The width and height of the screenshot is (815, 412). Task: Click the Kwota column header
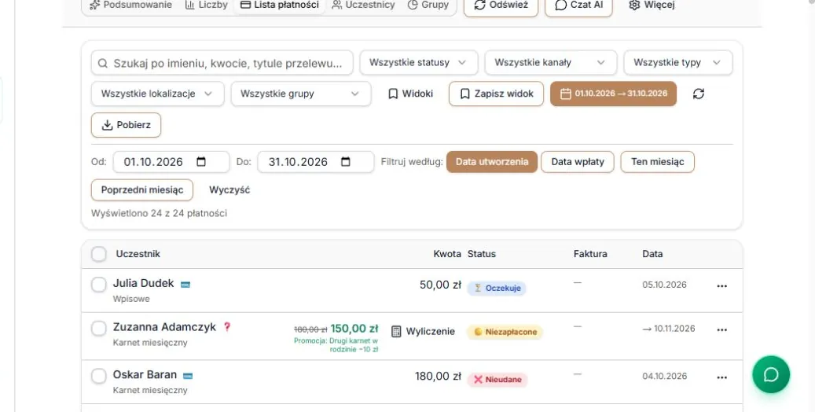coord(447,254)
